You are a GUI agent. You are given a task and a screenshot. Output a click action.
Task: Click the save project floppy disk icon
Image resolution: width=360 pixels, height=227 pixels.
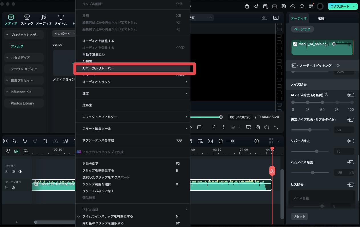(283, 6)
